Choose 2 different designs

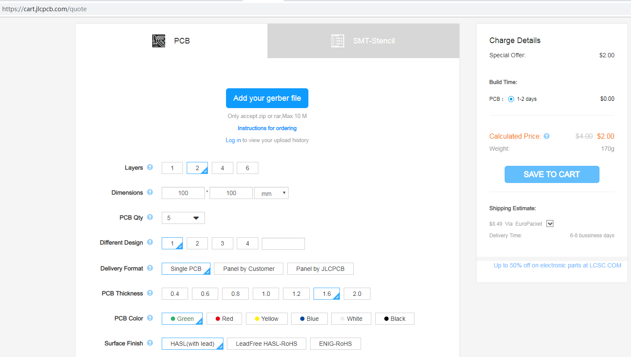(x=197, y=243)
